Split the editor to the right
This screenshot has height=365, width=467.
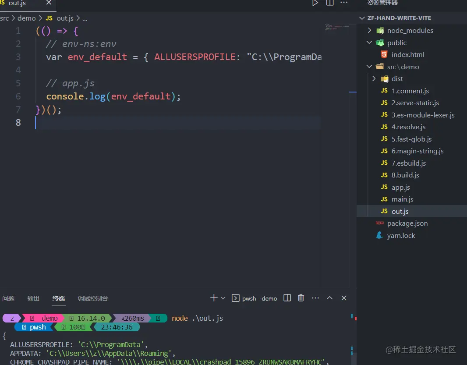tap(330, 3)
